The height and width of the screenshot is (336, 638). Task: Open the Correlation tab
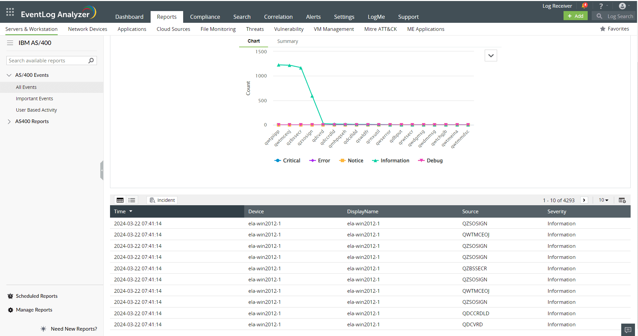[278, 17]
